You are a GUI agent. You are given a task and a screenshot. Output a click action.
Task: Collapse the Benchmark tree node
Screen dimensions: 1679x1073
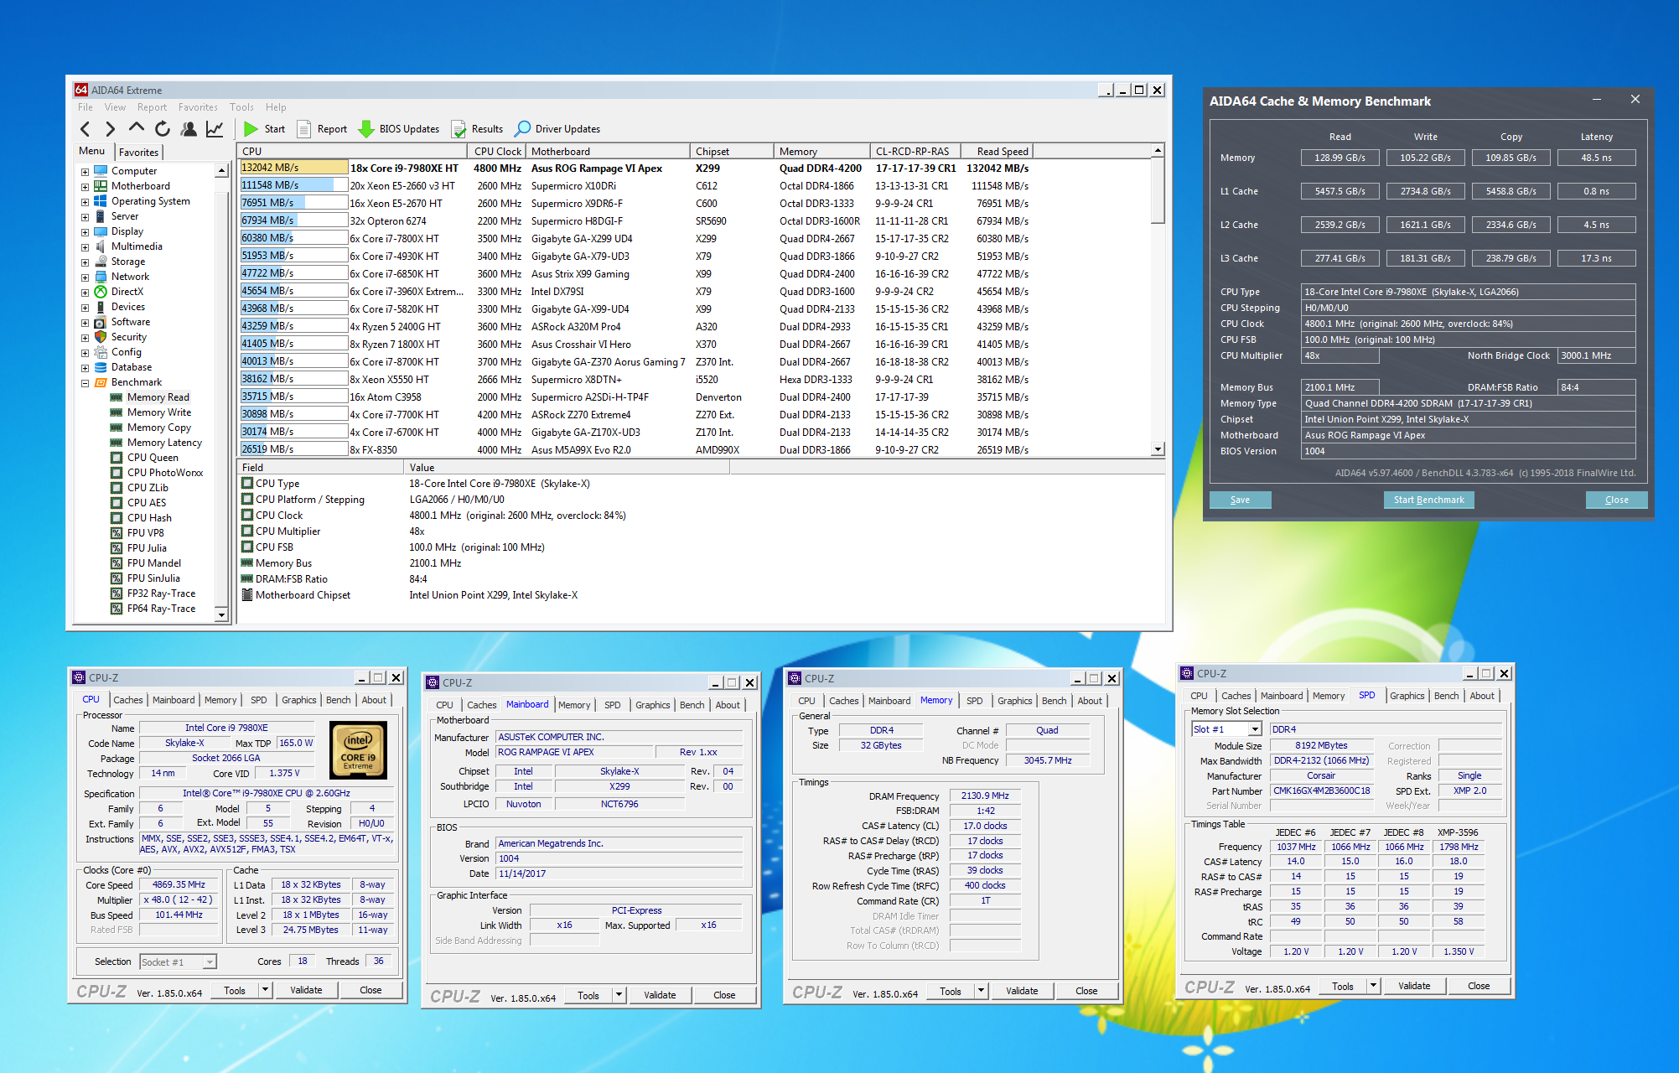(85, 383)
